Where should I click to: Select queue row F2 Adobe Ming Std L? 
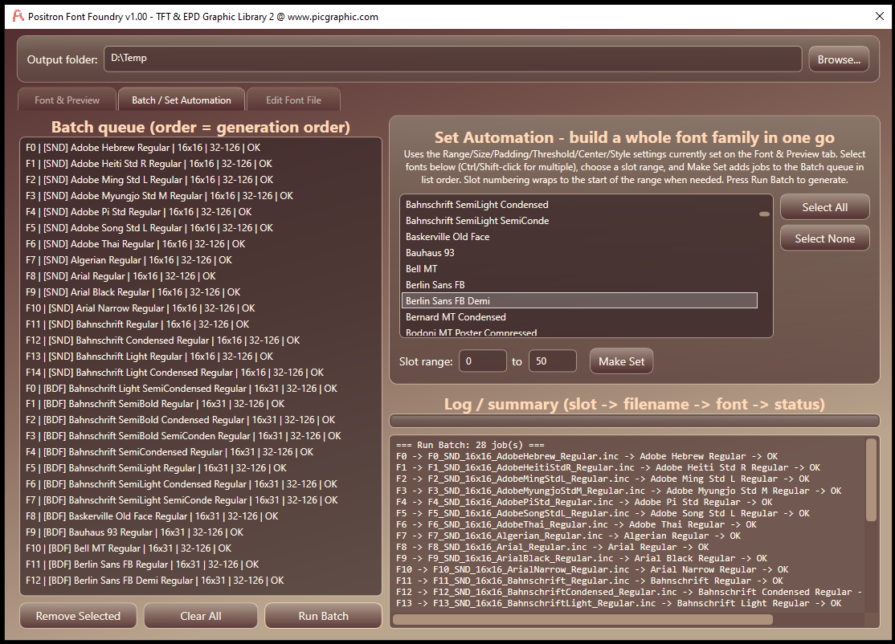(200, 179)
